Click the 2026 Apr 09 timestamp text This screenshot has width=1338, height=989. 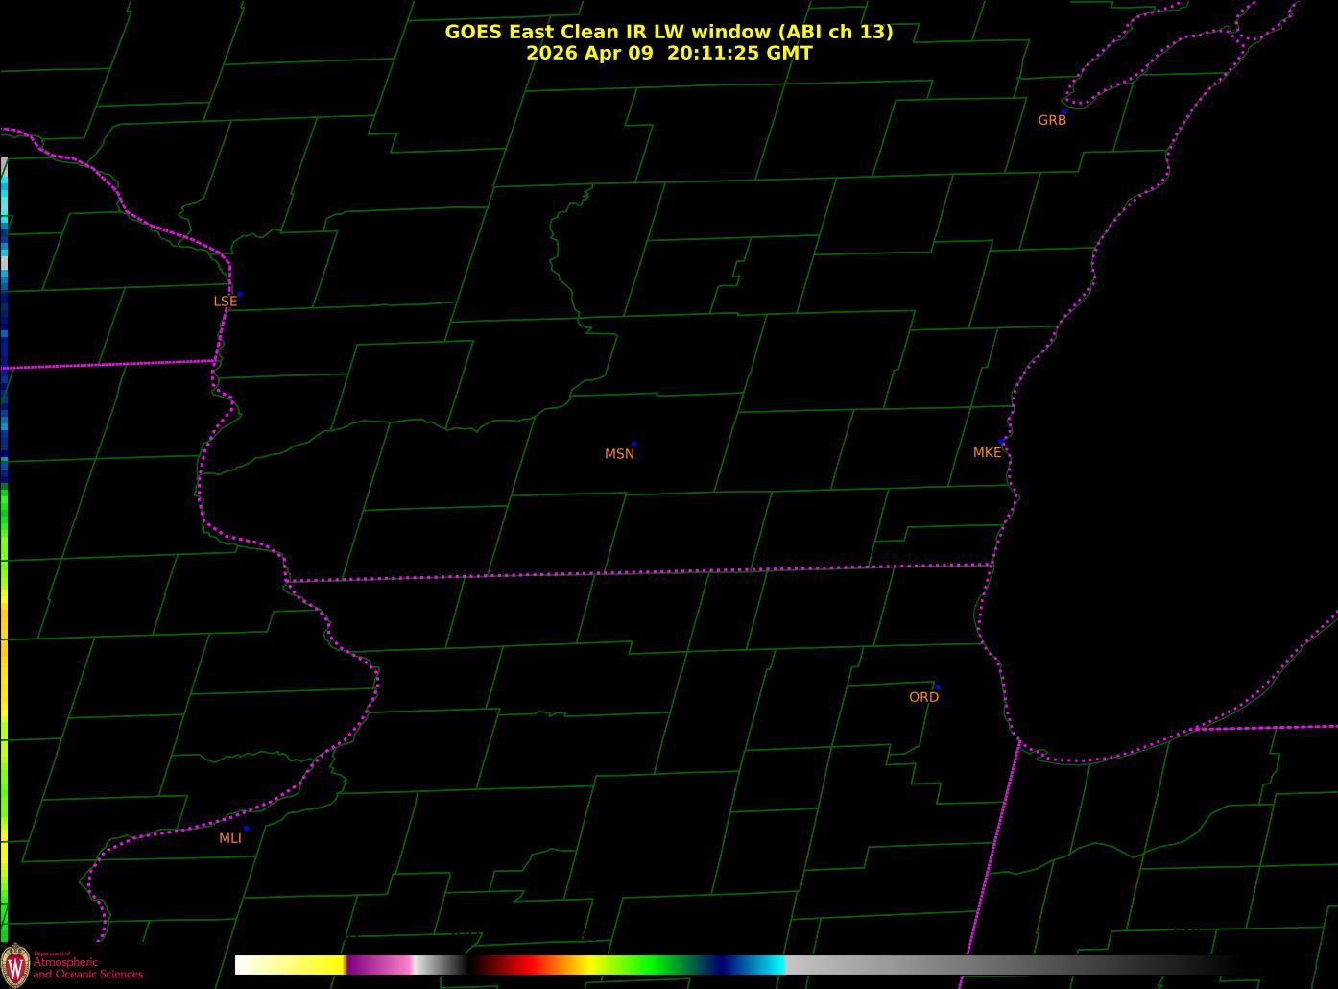[669, 53]
